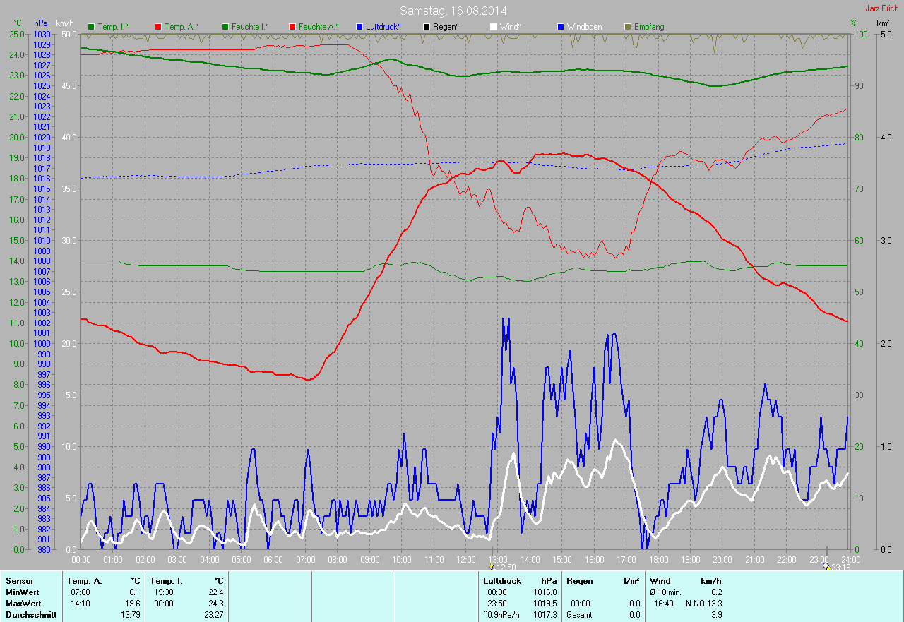Click the Temp. I. minimum value "22.4"
This screenshot has height=622, width=904.
pos(215,592)
